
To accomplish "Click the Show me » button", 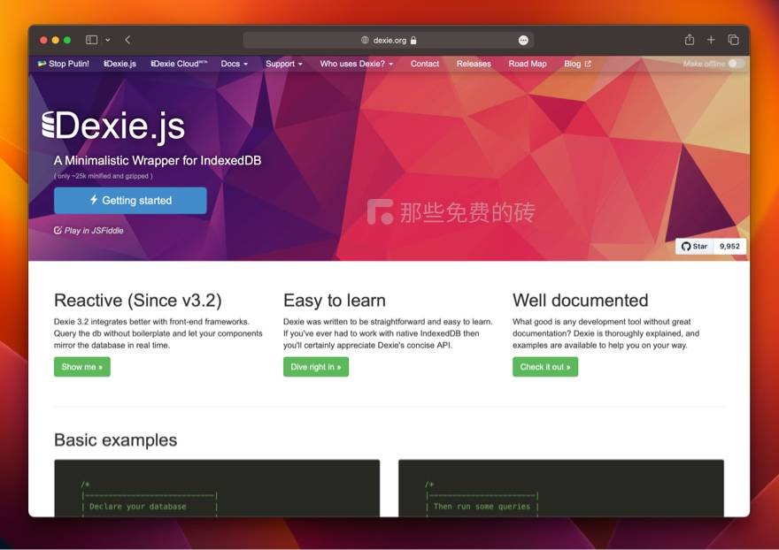I will (x=82, y=367).
